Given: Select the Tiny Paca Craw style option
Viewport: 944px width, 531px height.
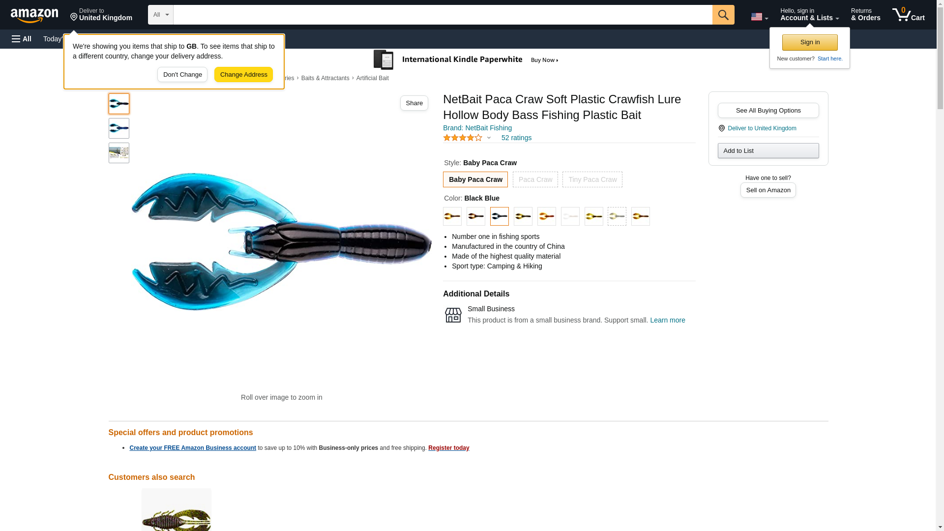Looking at the screenshot, I should point(592,179).
